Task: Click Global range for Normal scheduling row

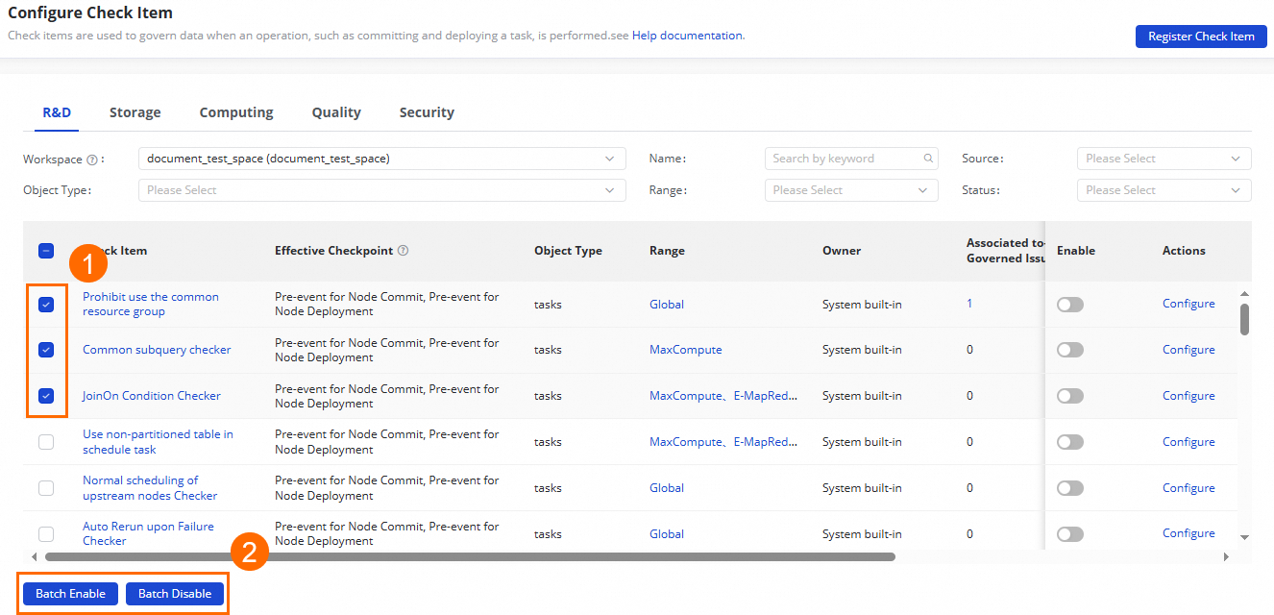Action: 667,488
